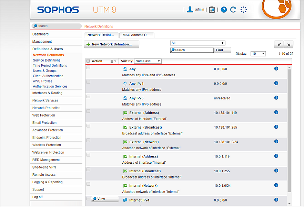
Task: Click the admin user icon
Action: (190, 10)
